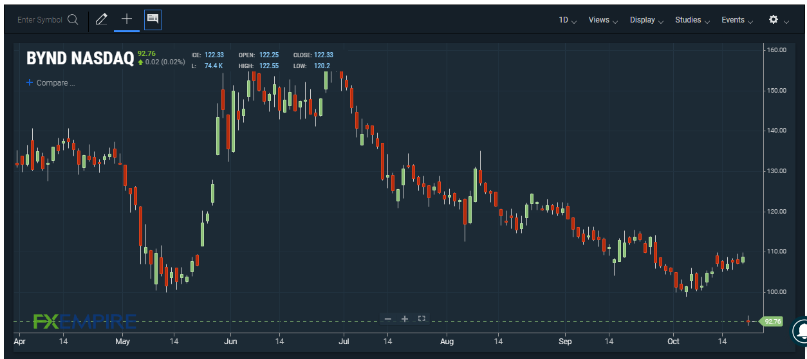Click the blue plus beside Compare
The width and height of the screenshot is (807, 359).
click(x=30, y=83)
